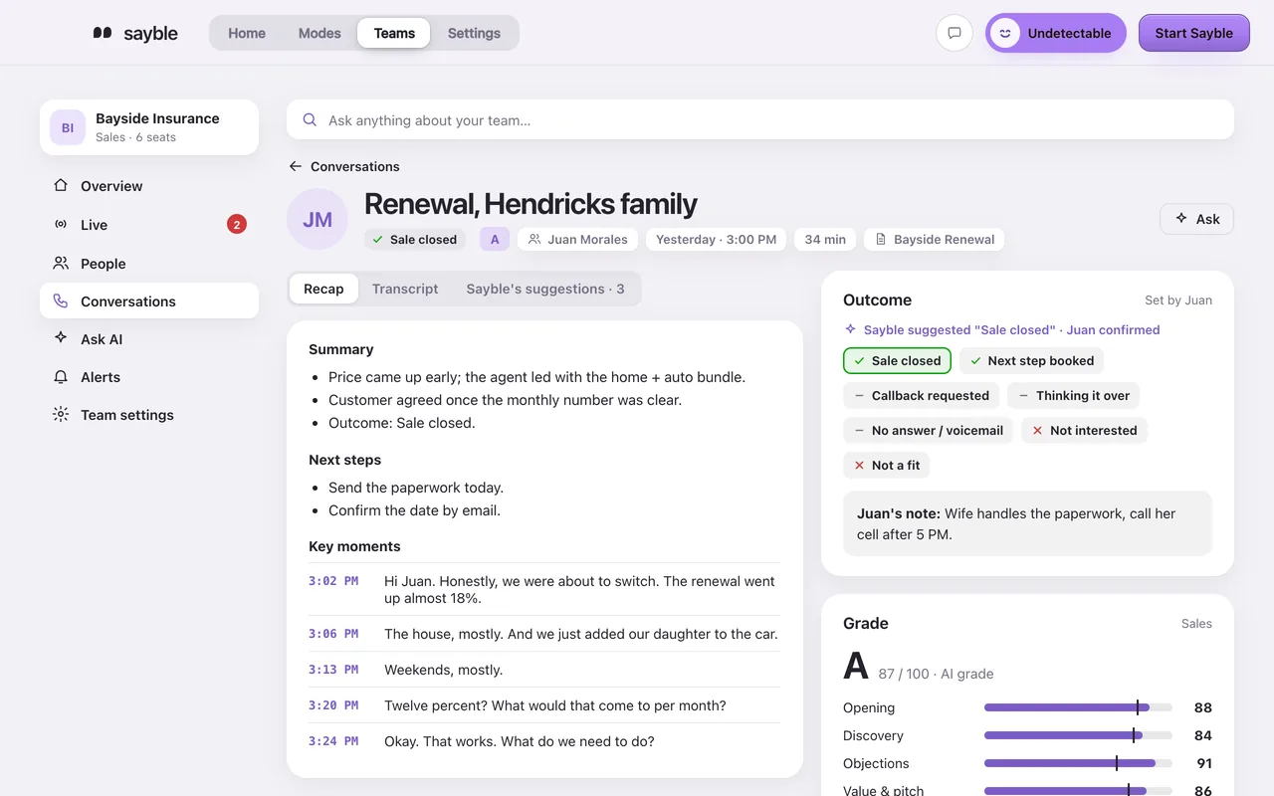This screenshot has height=796, width=1274.
Task: Switch to the Modes tab
Action: (319, 33)
